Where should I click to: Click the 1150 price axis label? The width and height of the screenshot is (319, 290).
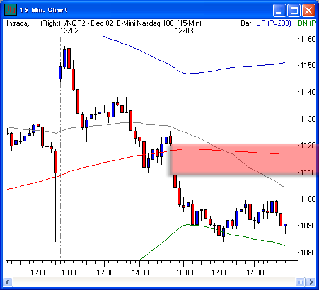point(308,66)
